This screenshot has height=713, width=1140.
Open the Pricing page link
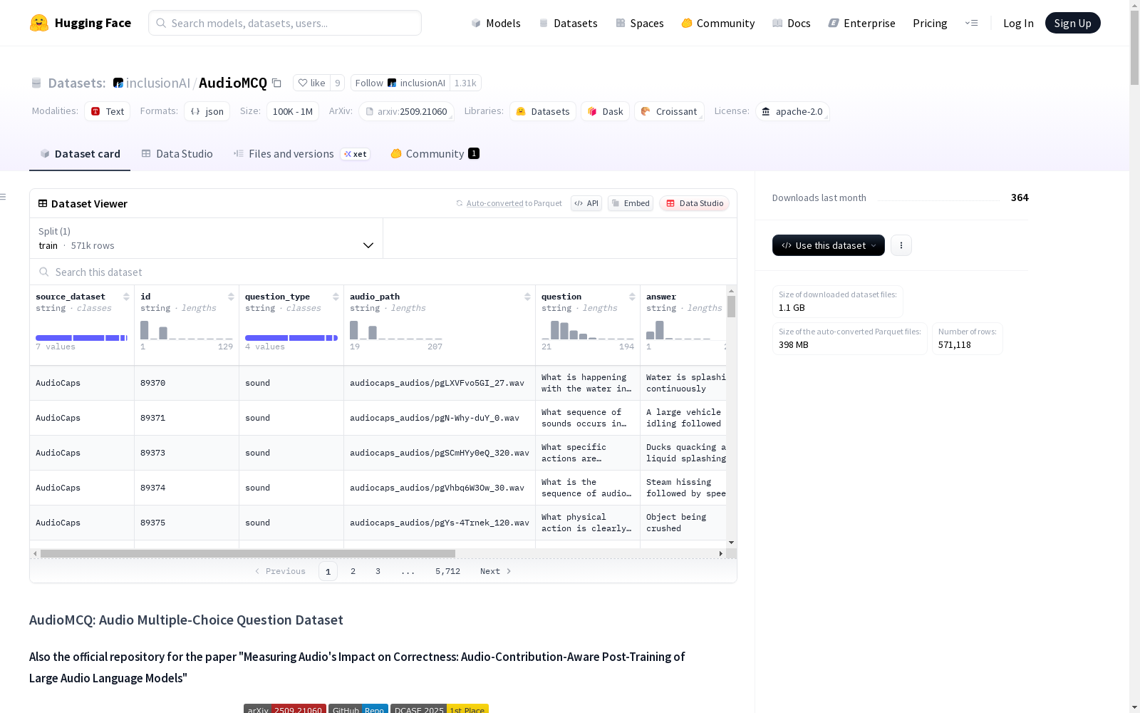(x=930, y=23)
